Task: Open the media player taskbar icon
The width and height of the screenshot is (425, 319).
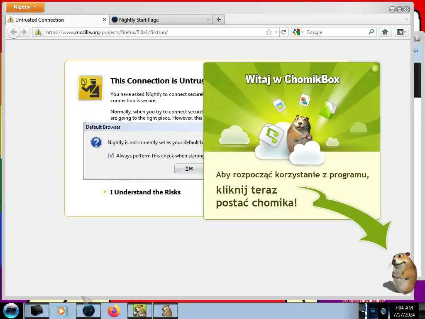Action: [61, 311]
